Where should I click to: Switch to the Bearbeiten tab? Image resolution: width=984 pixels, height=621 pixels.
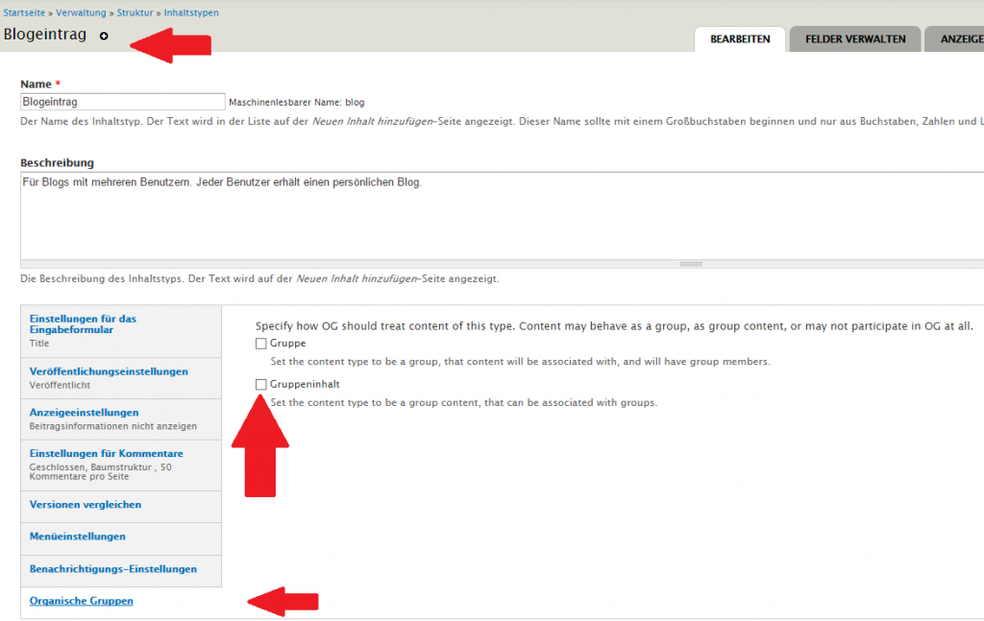[x=740, y=39]
